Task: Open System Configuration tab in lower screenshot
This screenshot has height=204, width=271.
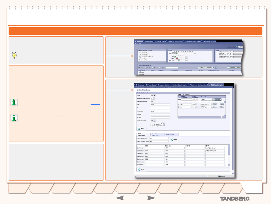Action: 179,85
